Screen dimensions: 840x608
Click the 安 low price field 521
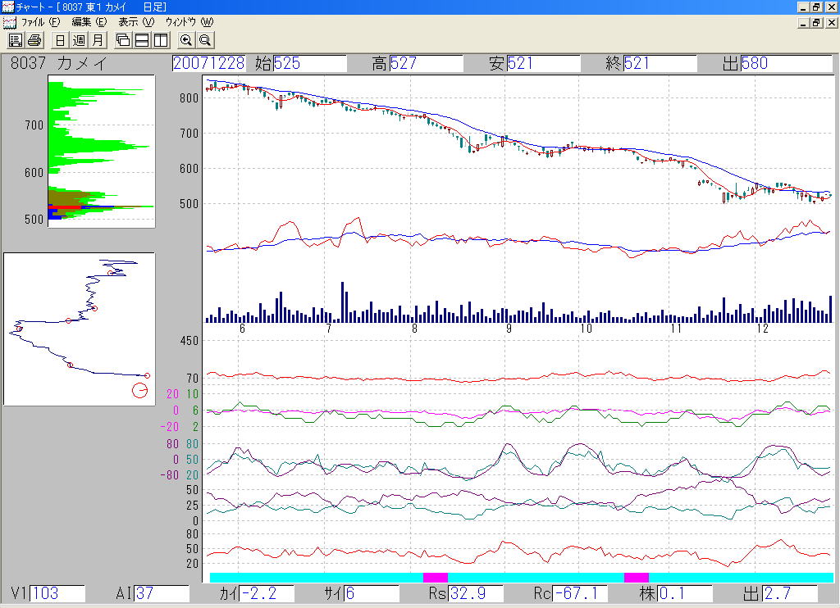pos(543,63)
